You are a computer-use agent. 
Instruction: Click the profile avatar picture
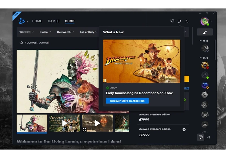(x=205, y=21)
